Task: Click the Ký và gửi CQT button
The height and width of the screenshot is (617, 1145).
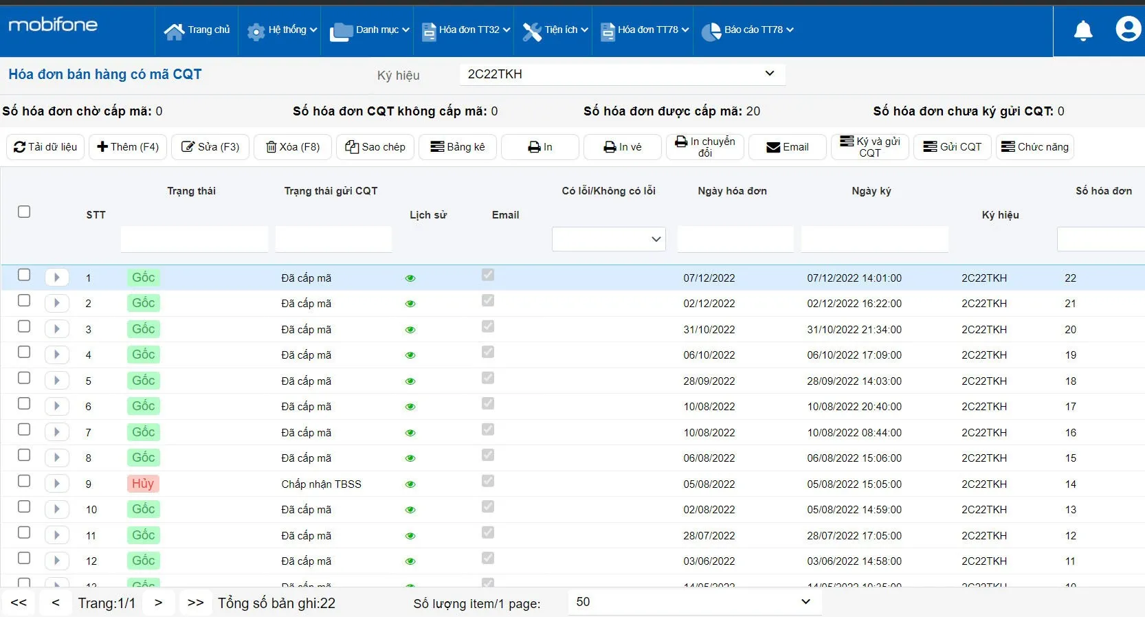Action: click(870, 147)
